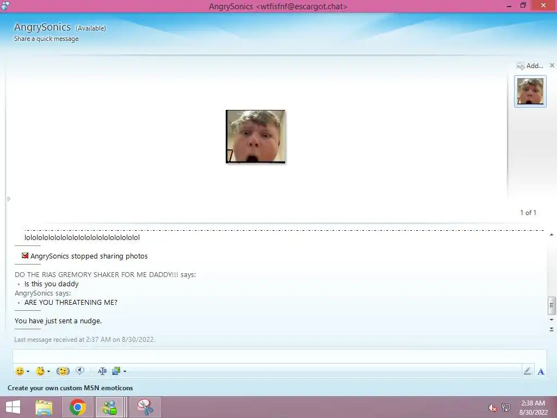Minimize the AngrySonics chat window
This screenshot has width=557, height=418.
pyautogui.click(x=509, y=6)
